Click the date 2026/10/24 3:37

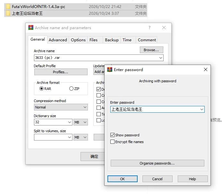pyautogui.click(x=104, y=13)
